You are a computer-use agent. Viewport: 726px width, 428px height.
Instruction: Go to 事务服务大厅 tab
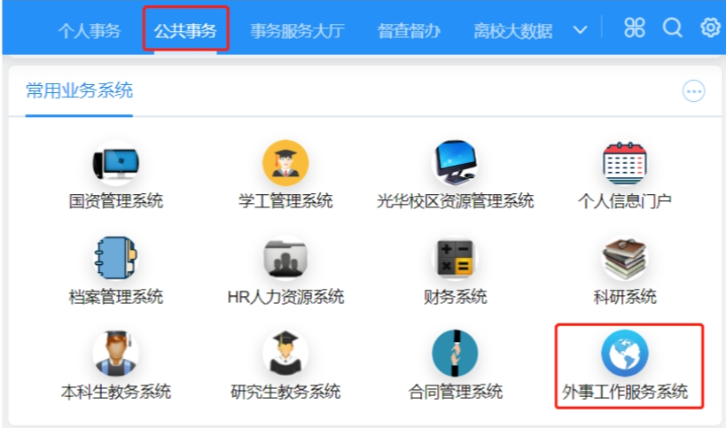click(x=297, y=31)
